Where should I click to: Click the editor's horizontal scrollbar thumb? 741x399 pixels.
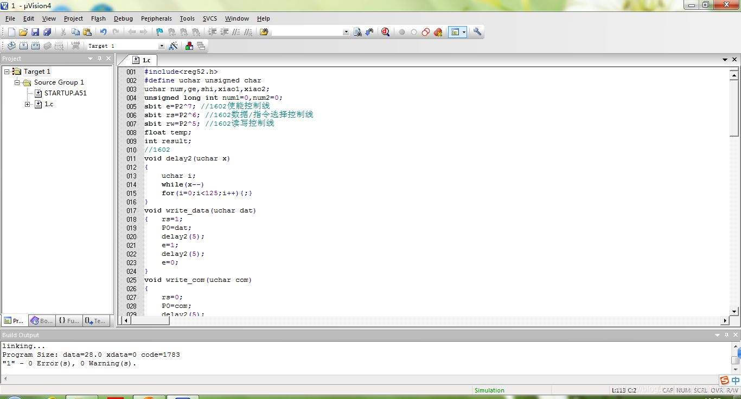(150, 320)
